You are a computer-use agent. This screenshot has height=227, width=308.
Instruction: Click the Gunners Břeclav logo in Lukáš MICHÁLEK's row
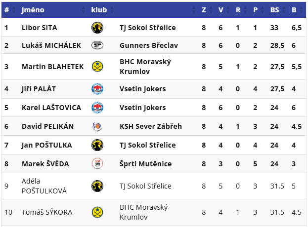(97, 45)
